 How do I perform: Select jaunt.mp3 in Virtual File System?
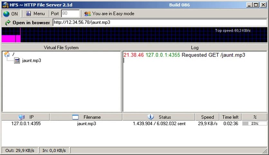32,61
